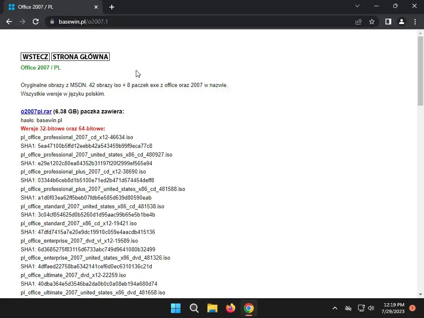Image resolution: width=424 pixels, height=318 pixels.
Task: View site info via the lock icon
Action: click(x=52, y=22)
